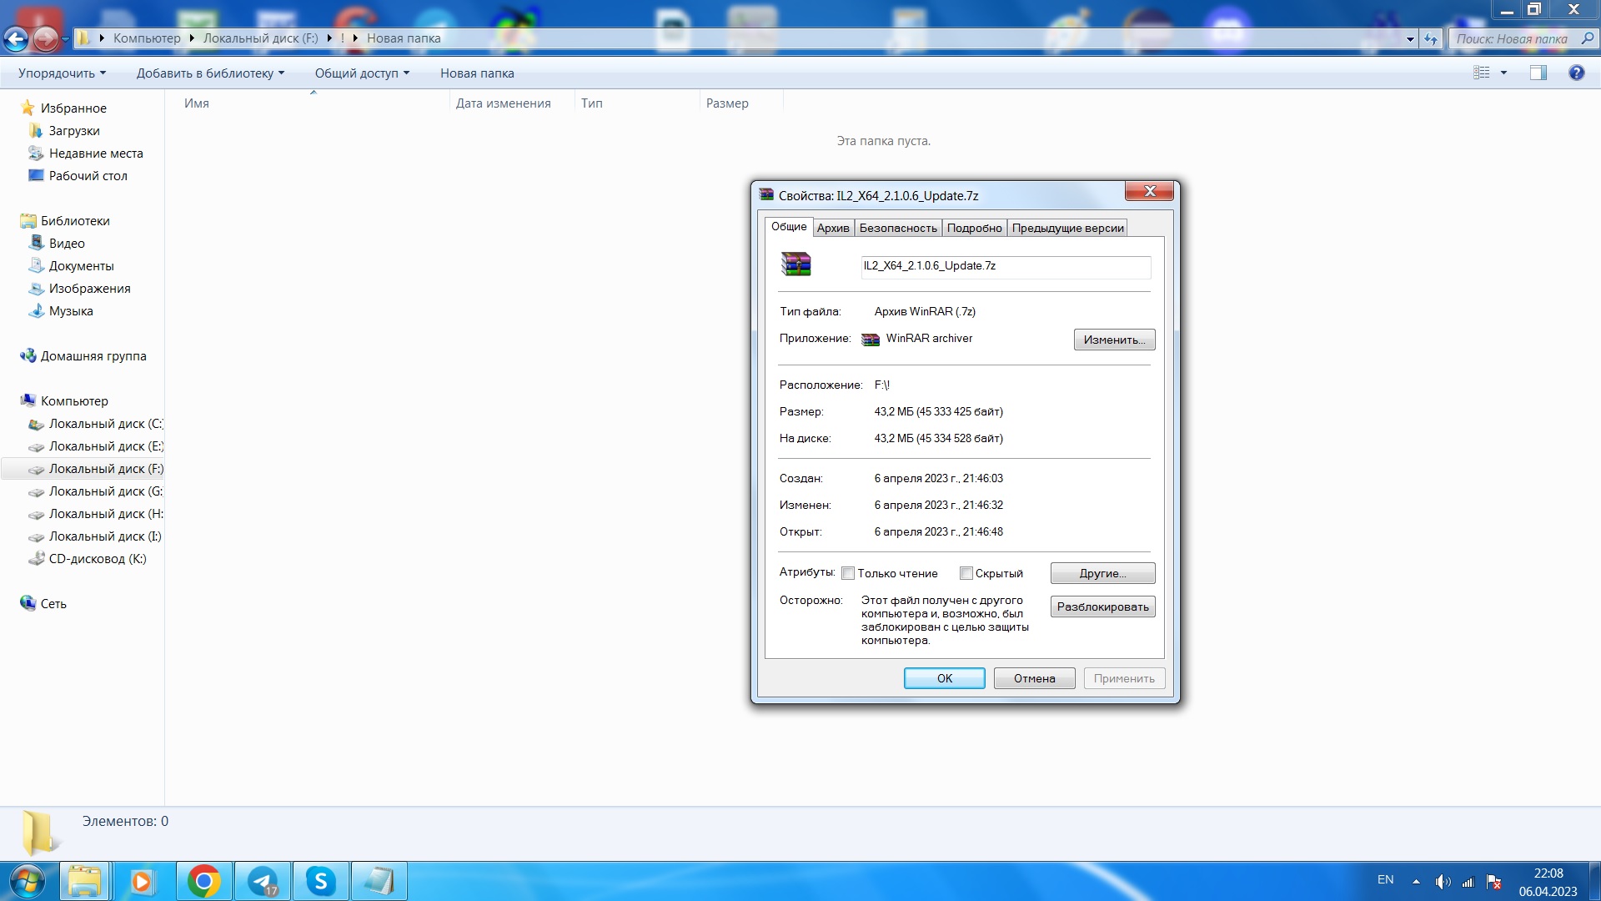Expand the Локальный диск (F:) breadcrumb arrow

click(329, 38)
